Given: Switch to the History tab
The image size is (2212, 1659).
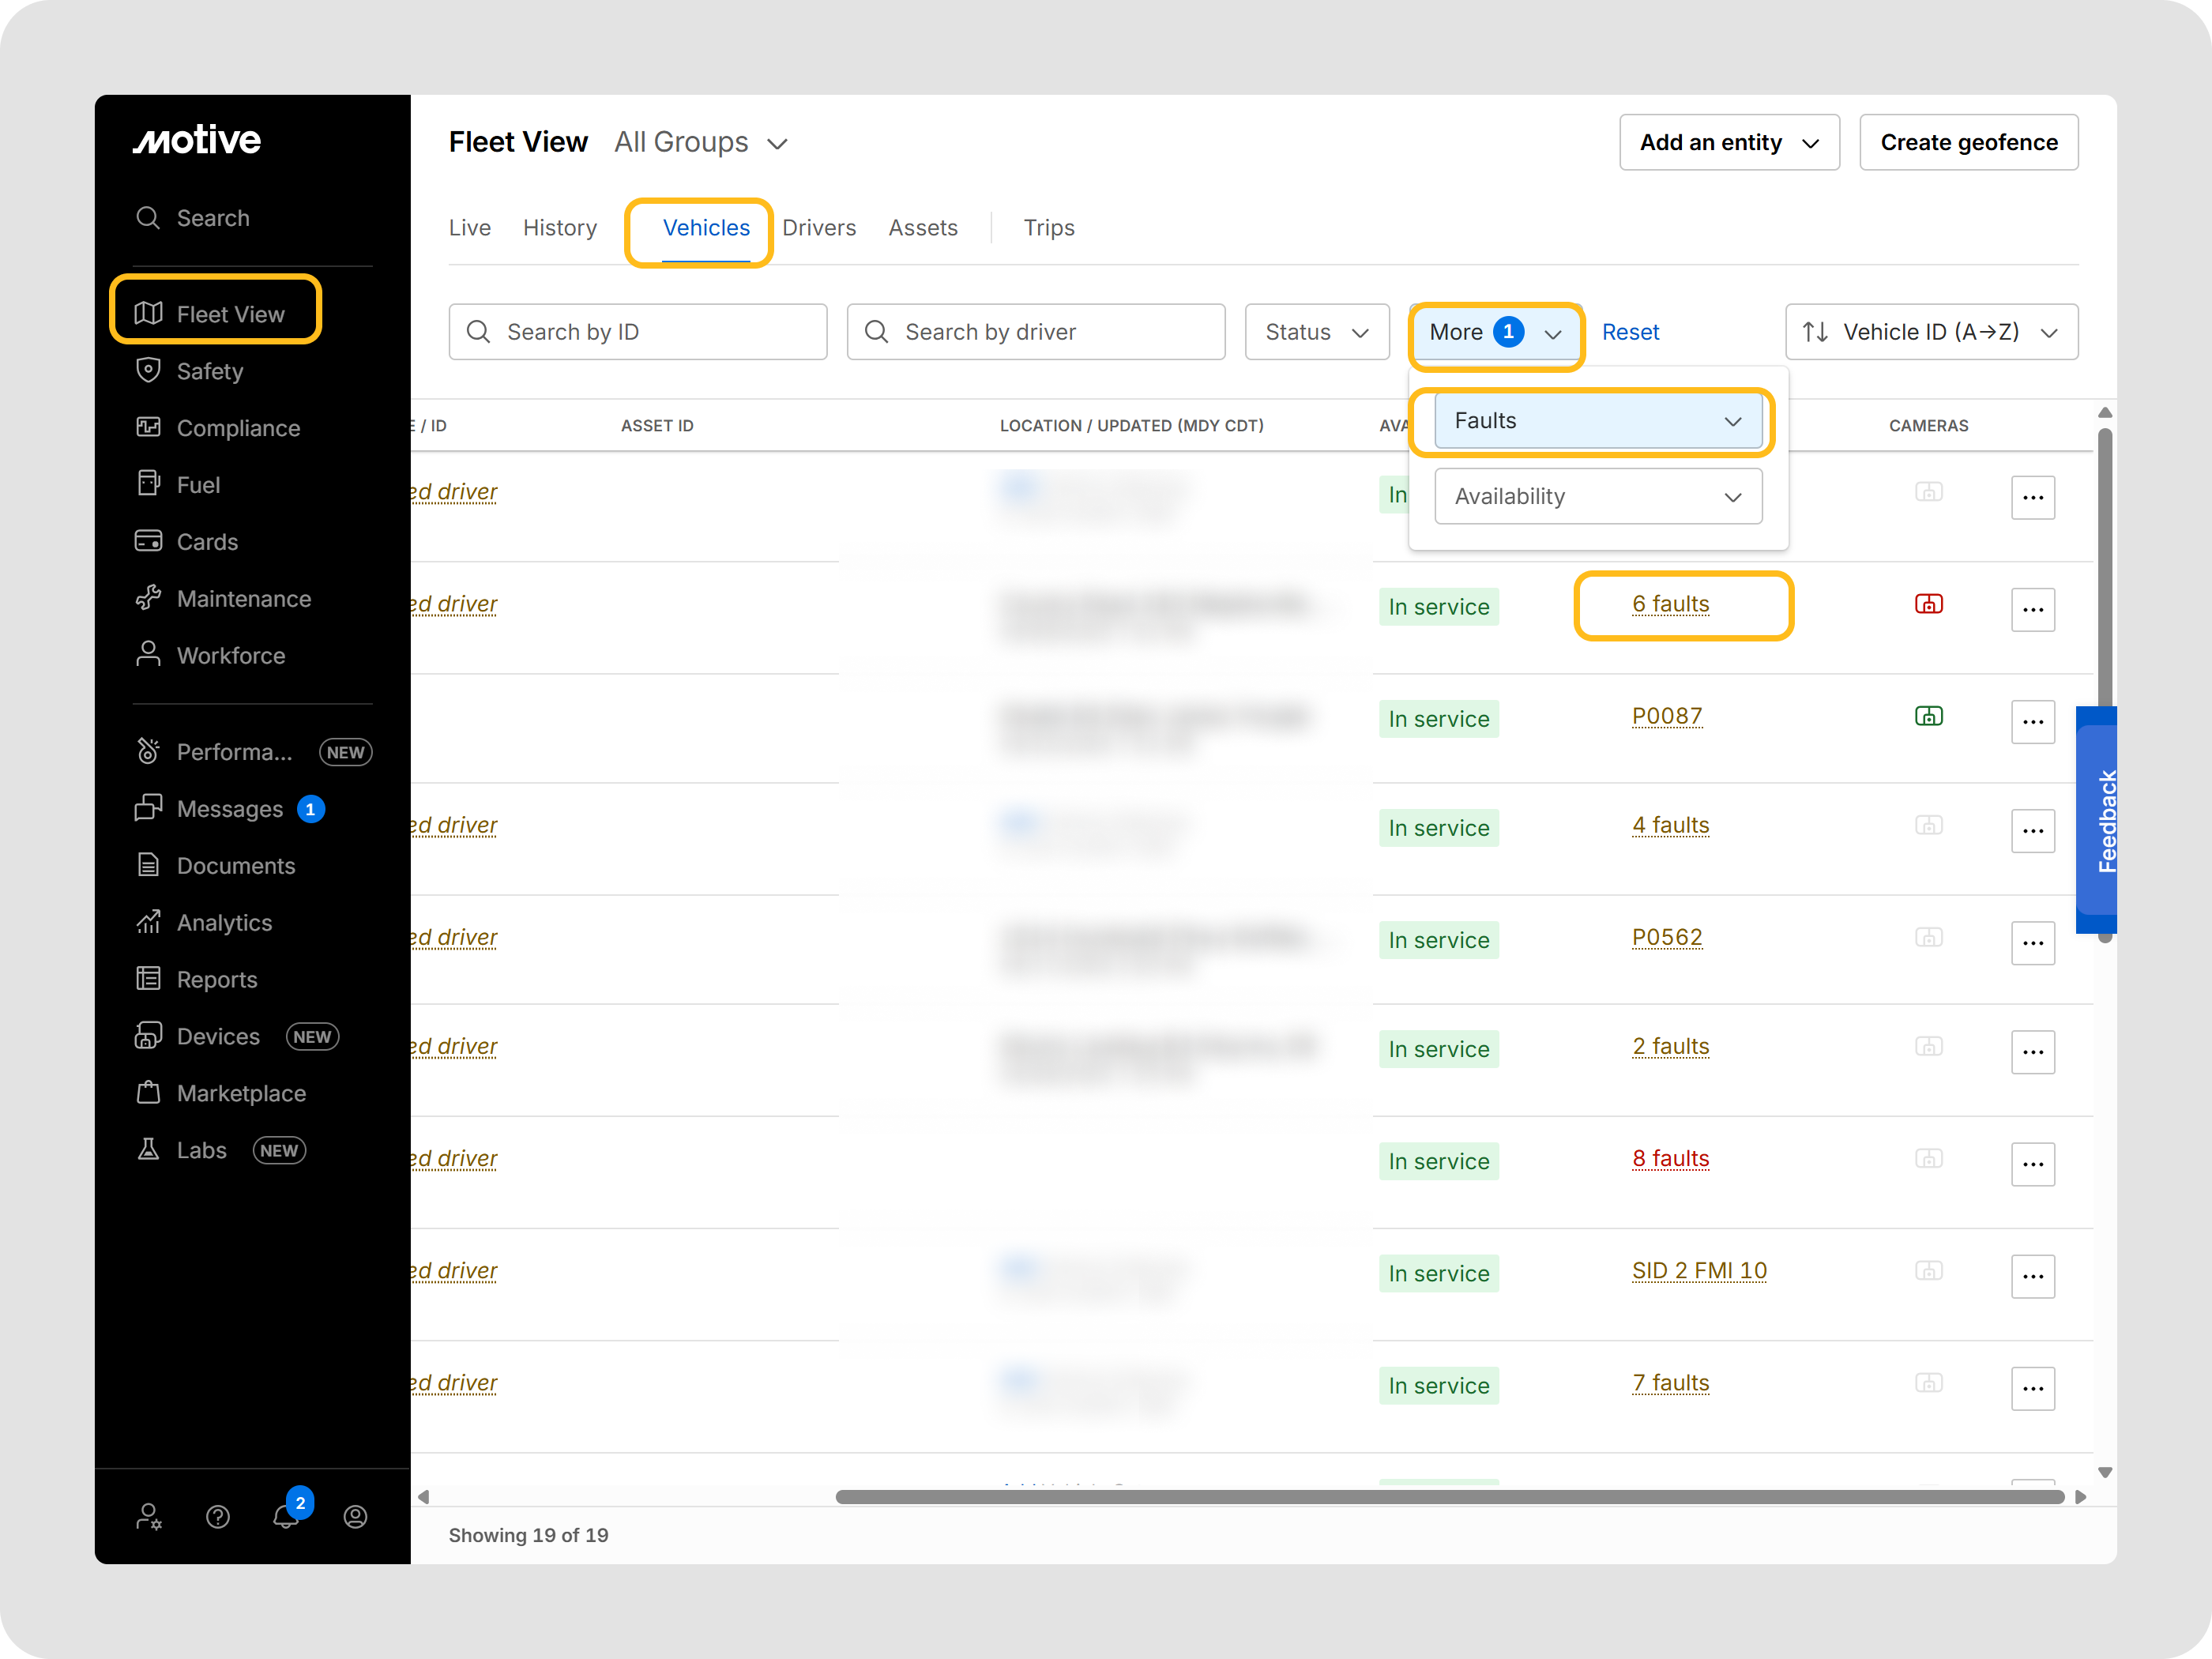Looking at the screenshot, I should pyautogui.click(x=560, y=228).
